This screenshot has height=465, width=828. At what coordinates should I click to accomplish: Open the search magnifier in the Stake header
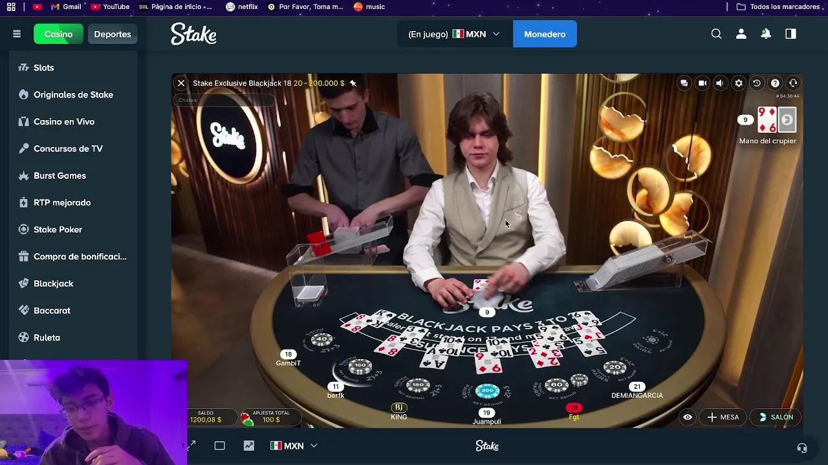(x=716, y=34)
